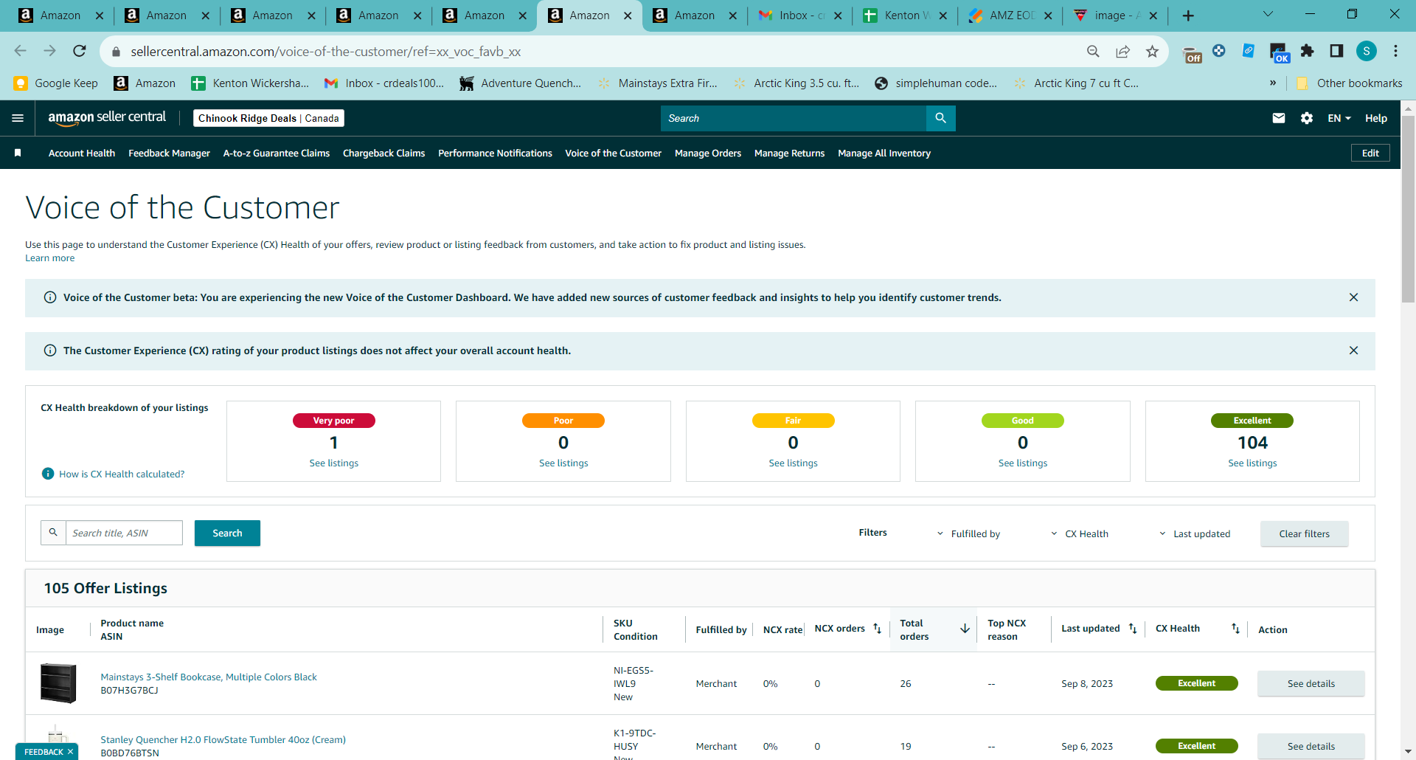Open the Chrome profile avatar S
Viewport: 1416px width, 760px height.
click(1367, 51)
